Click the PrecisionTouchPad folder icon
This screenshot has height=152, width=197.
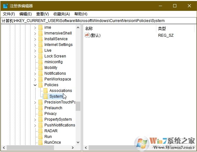[x=40, y=102]
